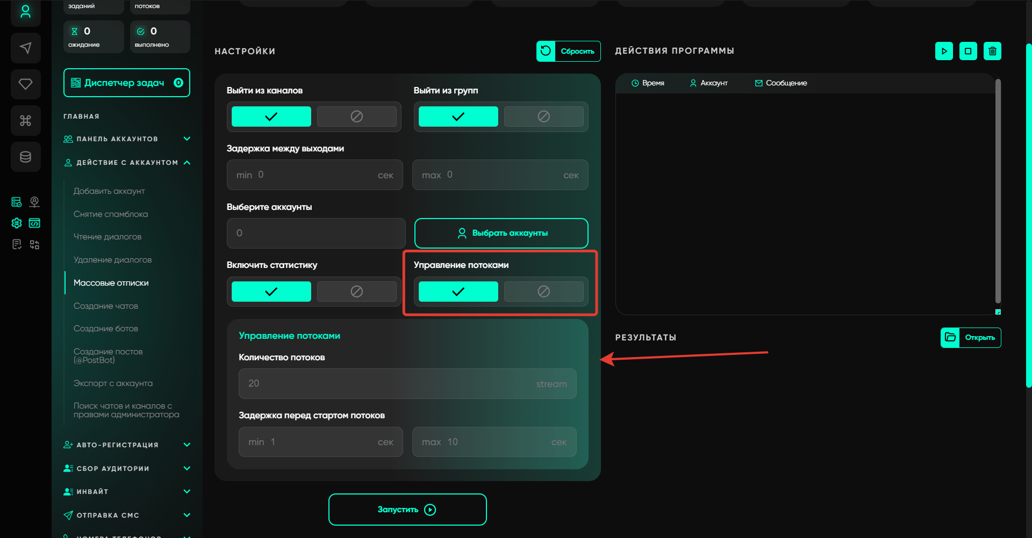
Task: Click the stop icon in program actions
Action: coord(968,51)
